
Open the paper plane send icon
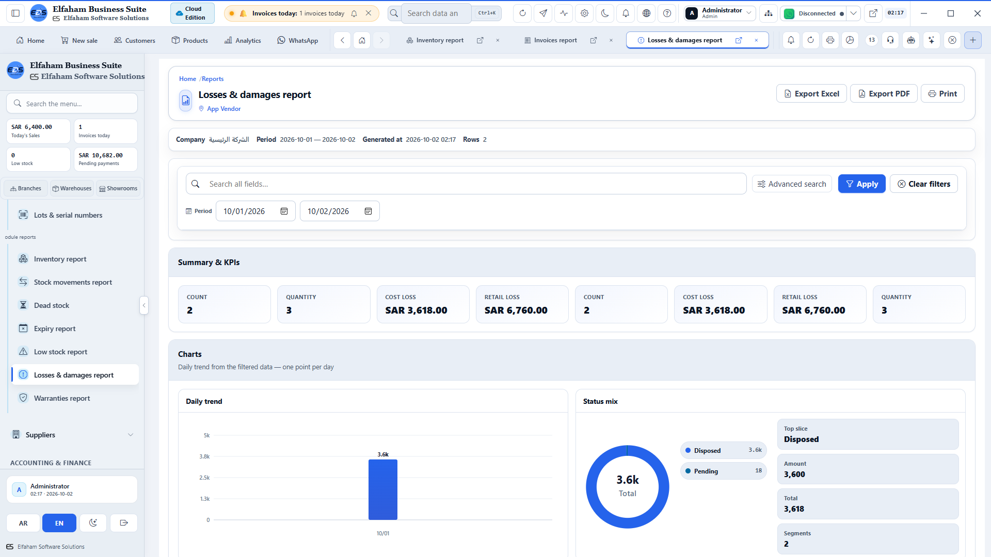543,13
